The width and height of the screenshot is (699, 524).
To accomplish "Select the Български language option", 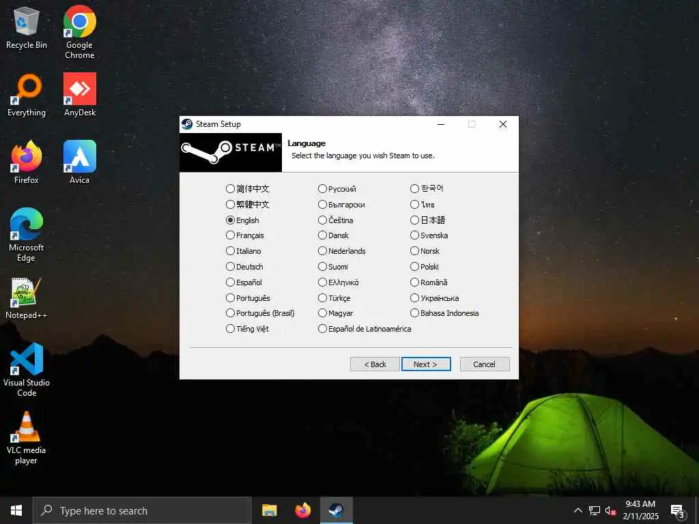I will (341, 205).
